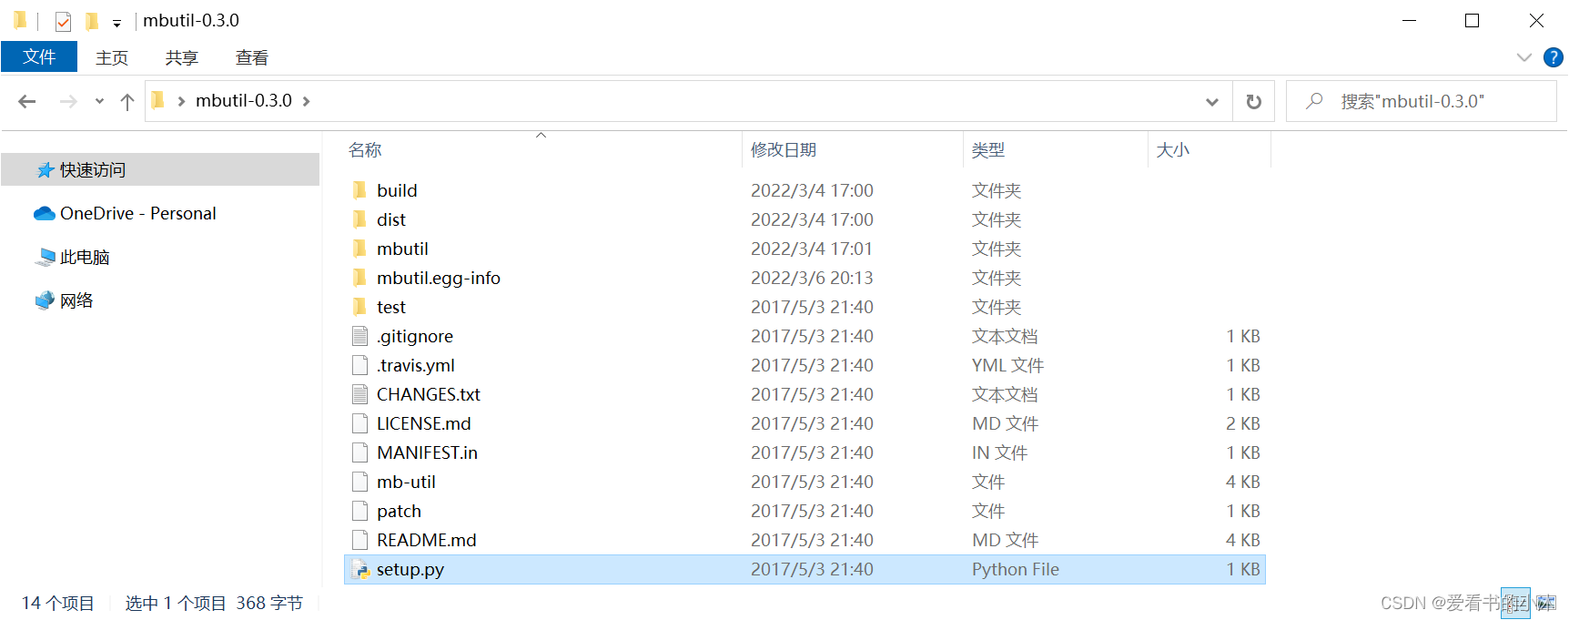The image size is (1569, 620).
Task: Open the Quick Access Toolbar customize dropdown
Action: coord(116,23)
